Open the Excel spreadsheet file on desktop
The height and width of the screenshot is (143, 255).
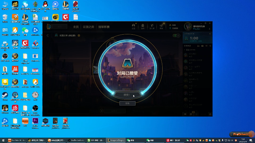pos(35,19)
